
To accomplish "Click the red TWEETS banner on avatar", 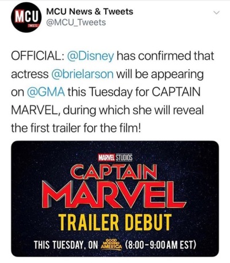I will 34,25.
